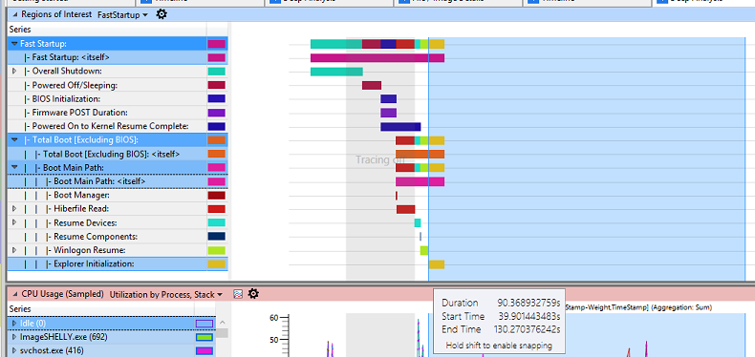Click Firmware POST Duration purple swatch
Screen dimensions: 755x357
[217, 113]
